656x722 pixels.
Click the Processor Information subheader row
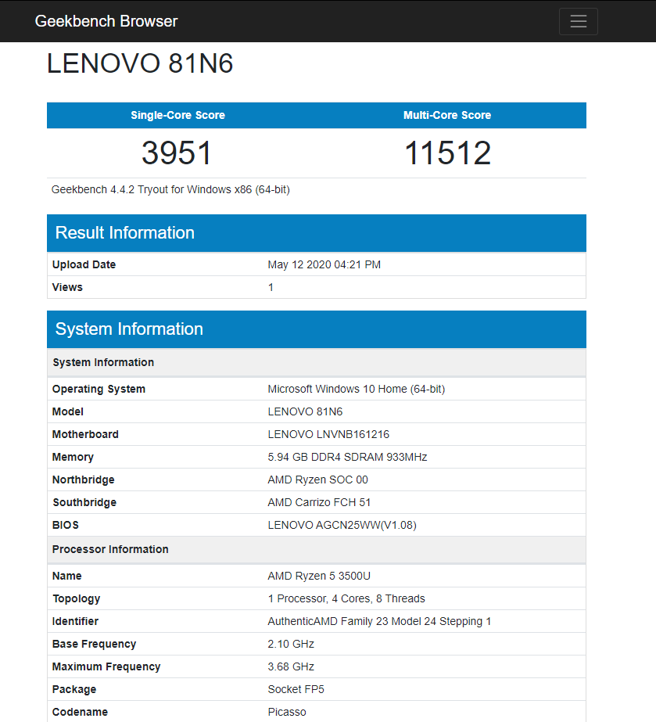click(x=316, y=549)
